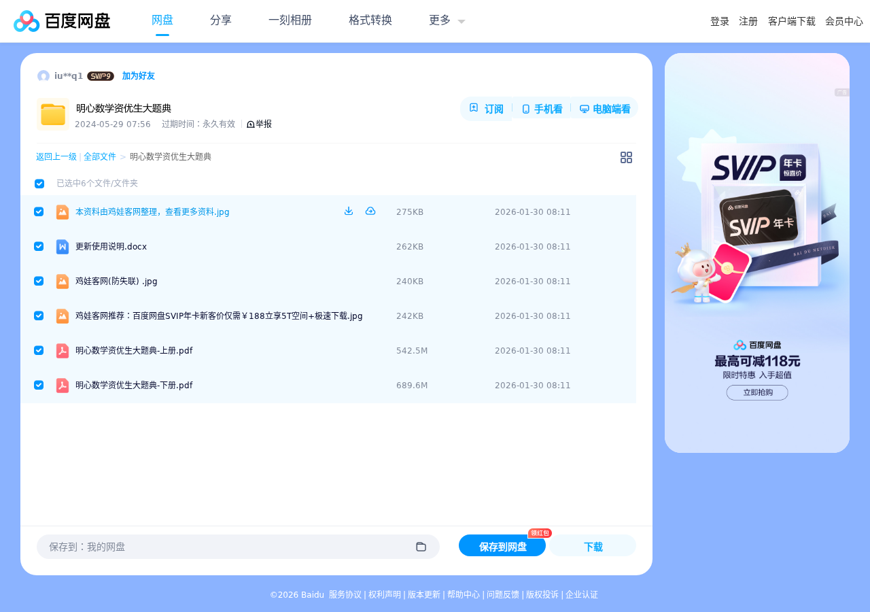The width and height of the screenshot is (870, 612).
Task: Uncheck 更新使用说明.docx checkbox
Action: (39, 246)
